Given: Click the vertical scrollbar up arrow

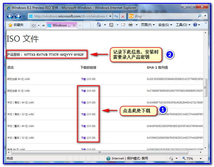Looking at the screenshot, I should click(x=205, y=32).
